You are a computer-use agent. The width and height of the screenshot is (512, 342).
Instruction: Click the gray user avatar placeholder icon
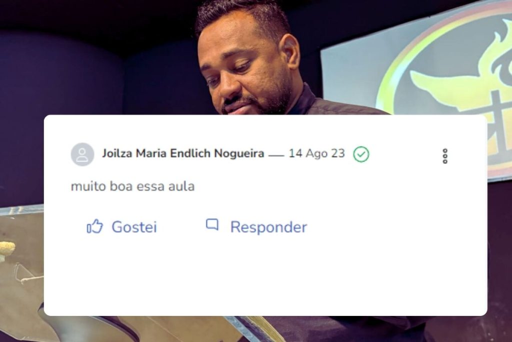[x=82, y=154]
